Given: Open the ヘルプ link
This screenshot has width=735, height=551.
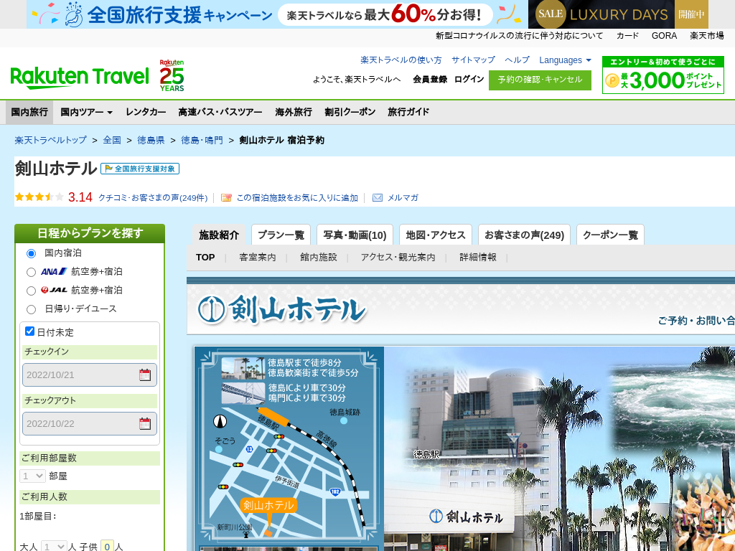Looking at the screenshot, I should click(517, 60).
